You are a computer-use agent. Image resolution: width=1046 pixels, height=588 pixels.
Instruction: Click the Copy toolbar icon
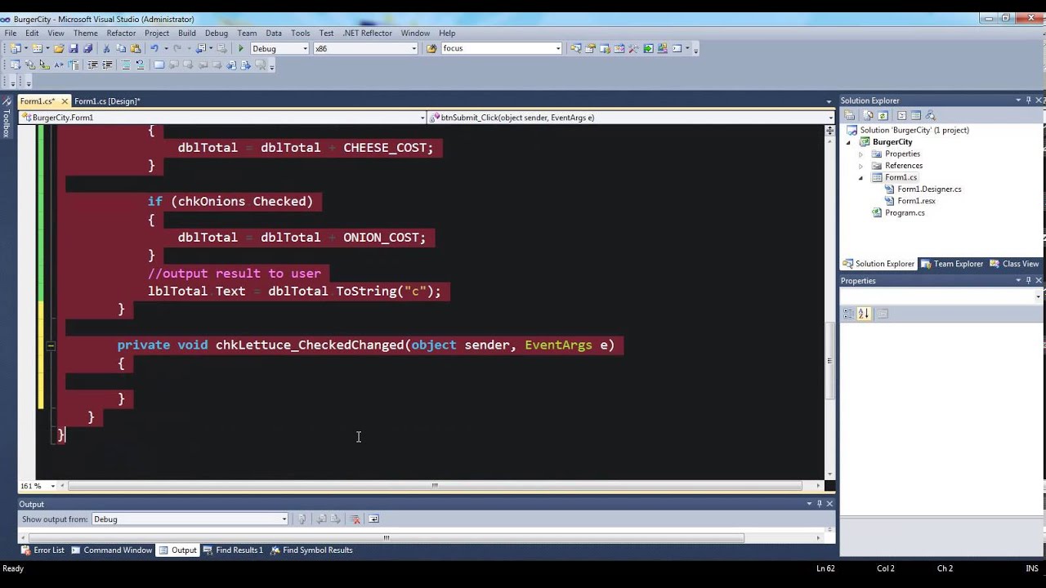(121, 48)
